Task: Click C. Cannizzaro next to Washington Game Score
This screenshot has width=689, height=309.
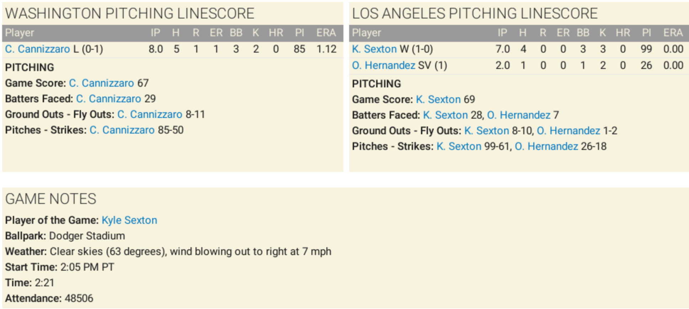Action: 101,83
